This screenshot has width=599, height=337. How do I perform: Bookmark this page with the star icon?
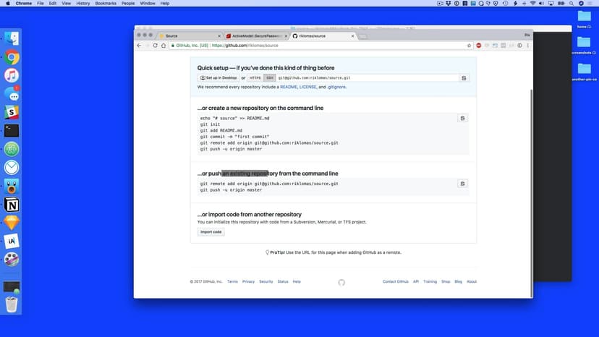(x=469, y=46)
